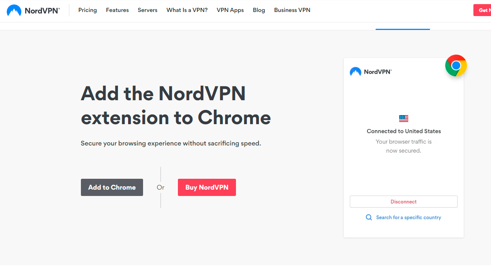Screen dimensions: 491x276
Task: Click the NordVPN logo in the header
Action: (x=33, y=10)
